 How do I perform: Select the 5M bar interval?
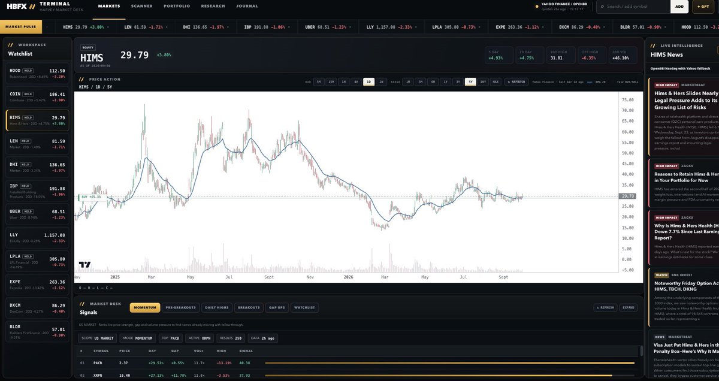(x=319, y=81)
